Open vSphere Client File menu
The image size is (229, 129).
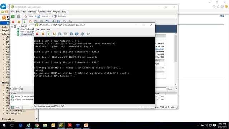[x=13, y=11]
